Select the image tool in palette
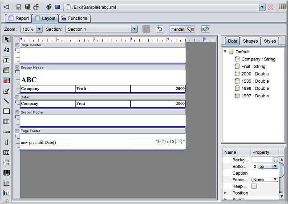Screen dimensions: 288x204 6,80
